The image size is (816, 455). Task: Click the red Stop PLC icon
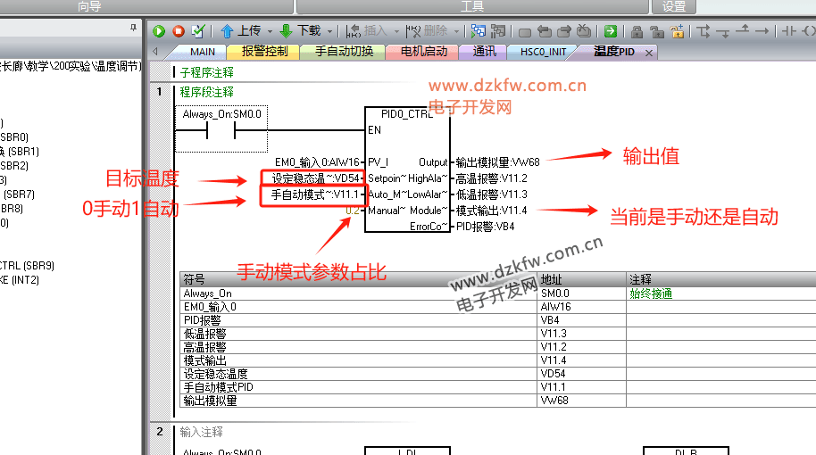(179, 31)
